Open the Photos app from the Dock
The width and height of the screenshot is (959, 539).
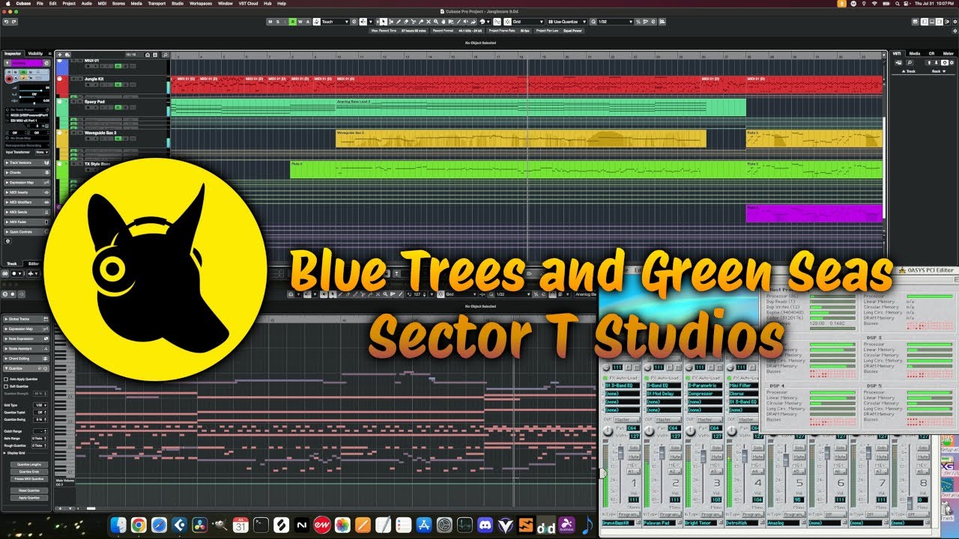pyautogui.click(x=342, y=526)
